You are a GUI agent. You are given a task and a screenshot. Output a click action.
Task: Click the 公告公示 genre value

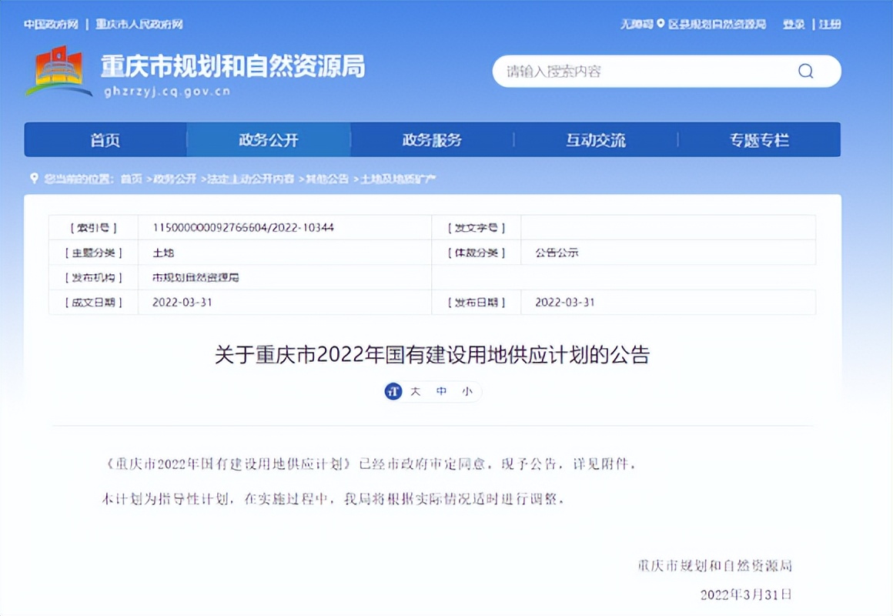click(x=557, y=253)
